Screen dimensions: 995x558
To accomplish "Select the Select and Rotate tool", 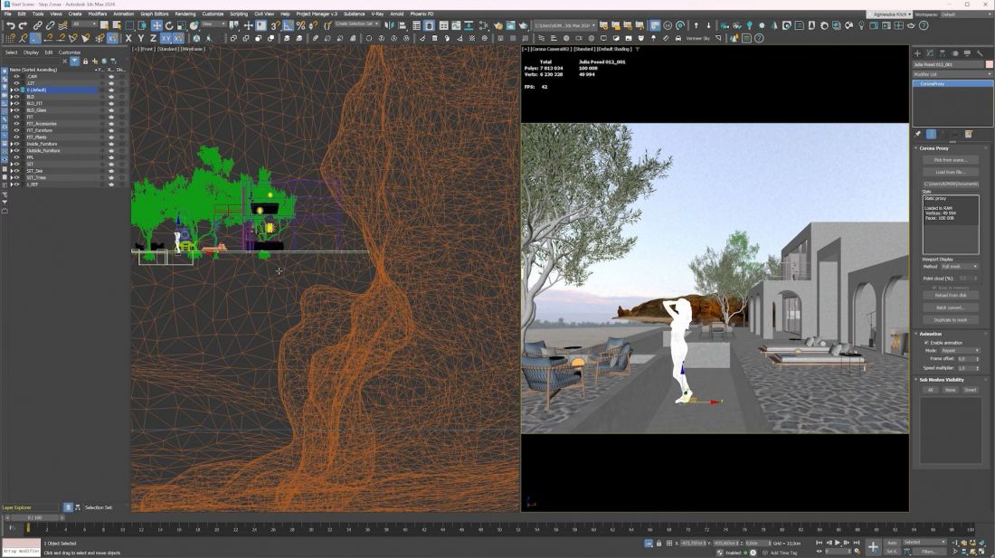I will coord(169,25).
